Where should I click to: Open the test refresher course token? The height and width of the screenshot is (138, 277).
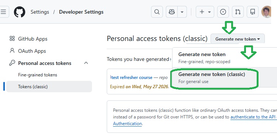[x=132, y=77]
